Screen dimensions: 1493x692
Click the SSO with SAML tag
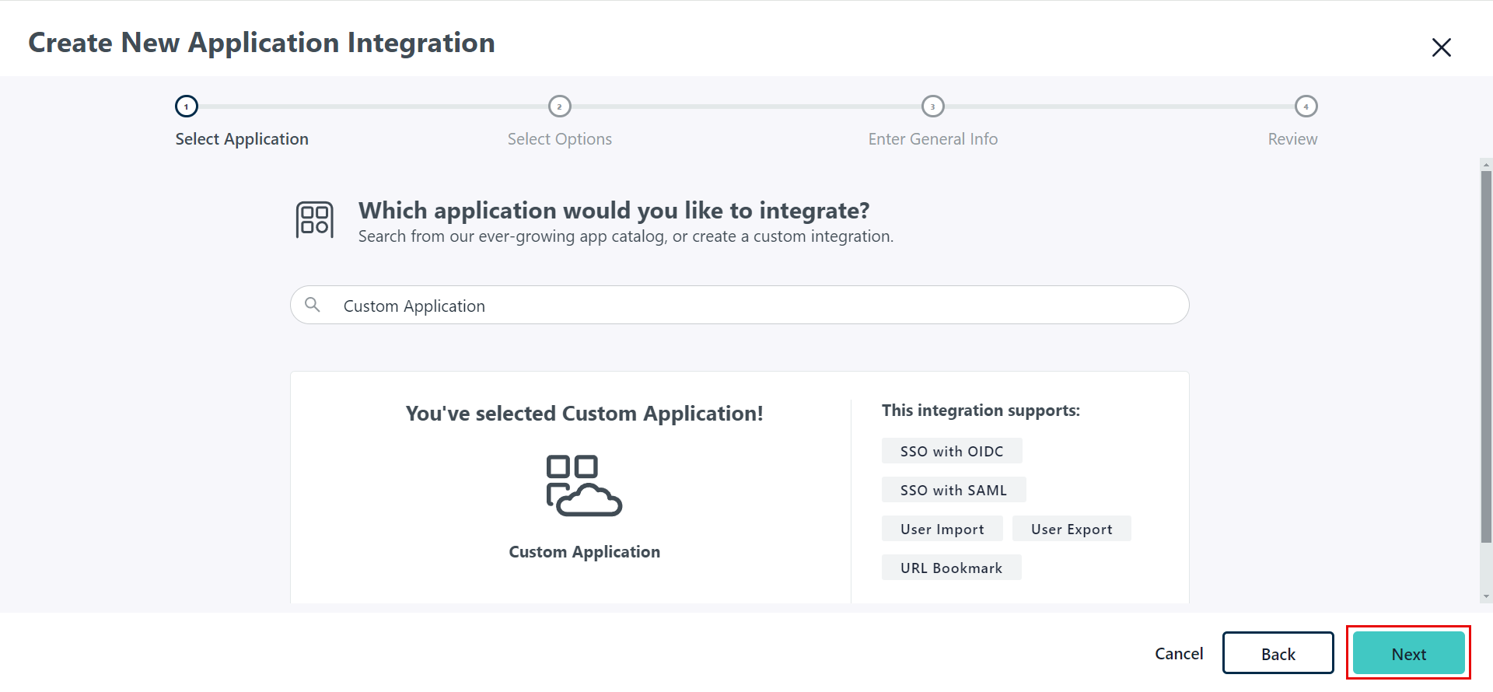(953, 491)
